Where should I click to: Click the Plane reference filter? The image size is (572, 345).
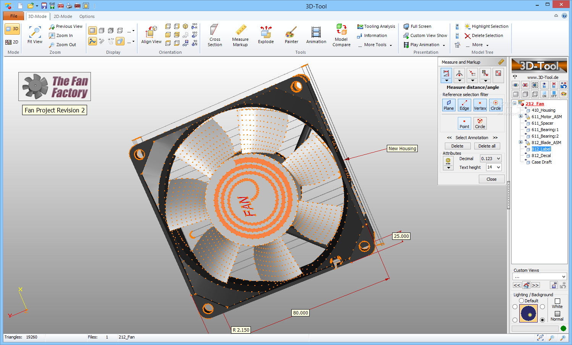tap(449, 105)
